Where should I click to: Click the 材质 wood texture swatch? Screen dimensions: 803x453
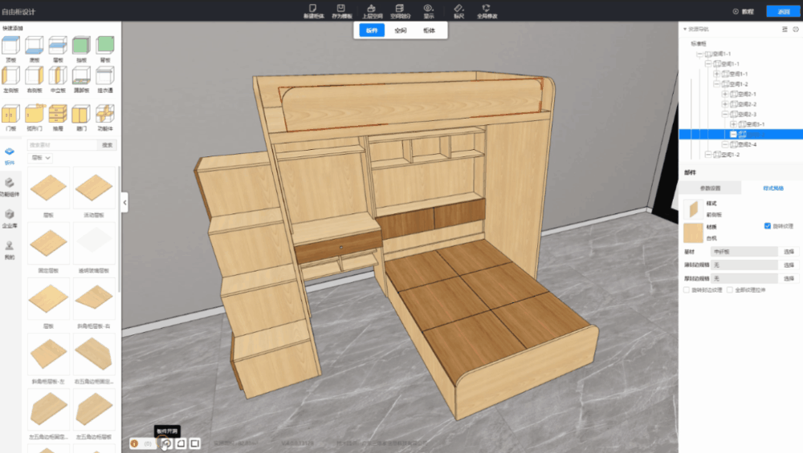click(691, 233)
